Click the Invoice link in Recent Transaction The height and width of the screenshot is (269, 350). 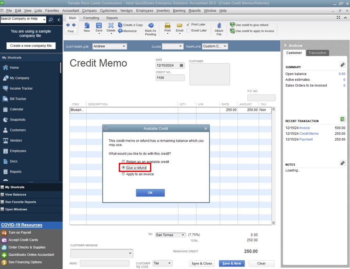click(305, 128)
